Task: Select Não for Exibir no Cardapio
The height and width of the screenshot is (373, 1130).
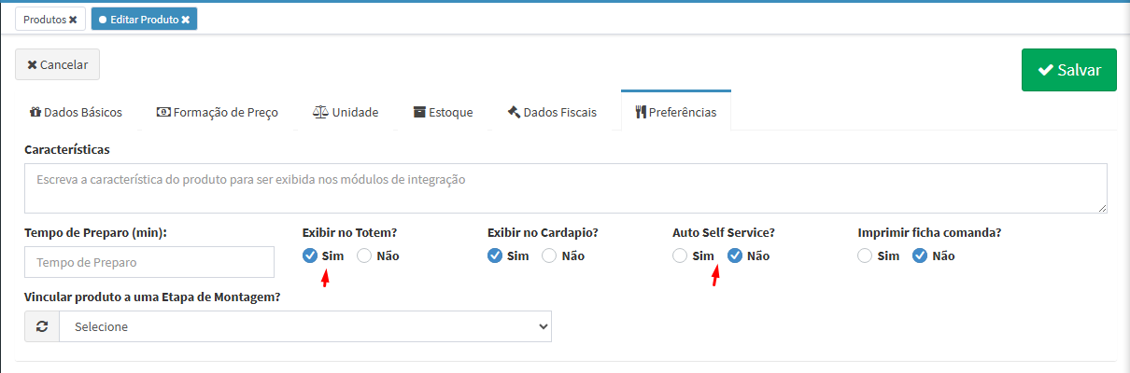Action: click(x=550, y=256)
